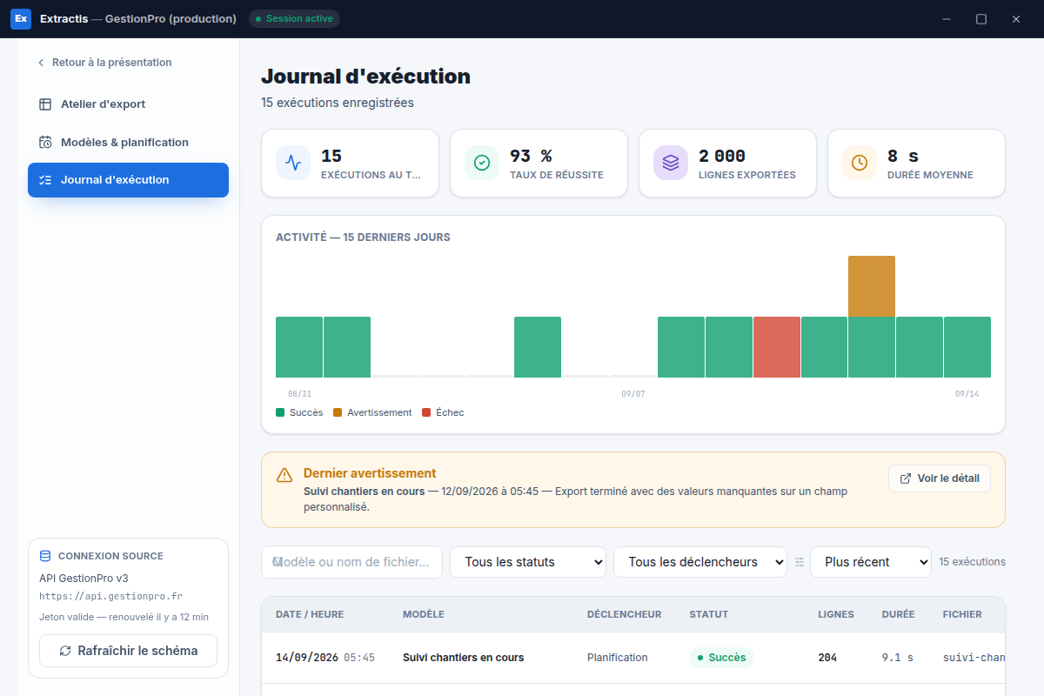
Task: Minimize the Extractis window
Action: [x=947, y=19]
